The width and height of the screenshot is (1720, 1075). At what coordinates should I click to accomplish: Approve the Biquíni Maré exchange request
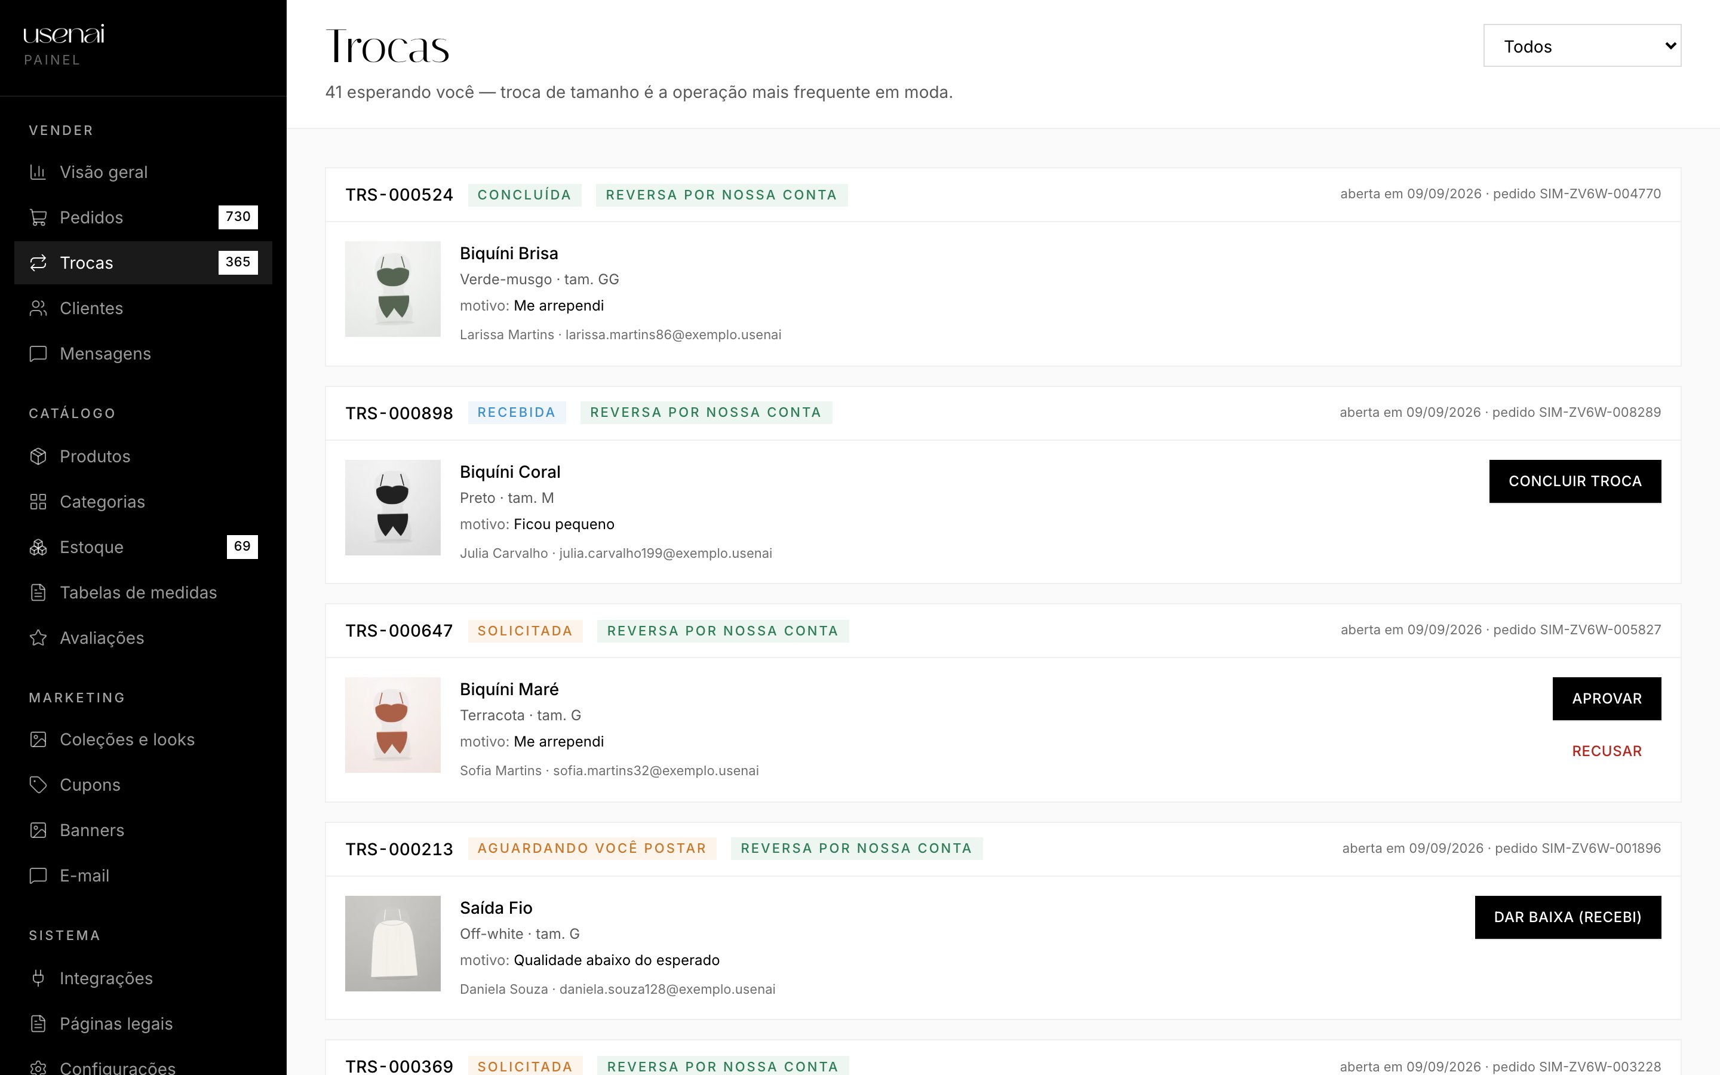tap(1607, 699)
